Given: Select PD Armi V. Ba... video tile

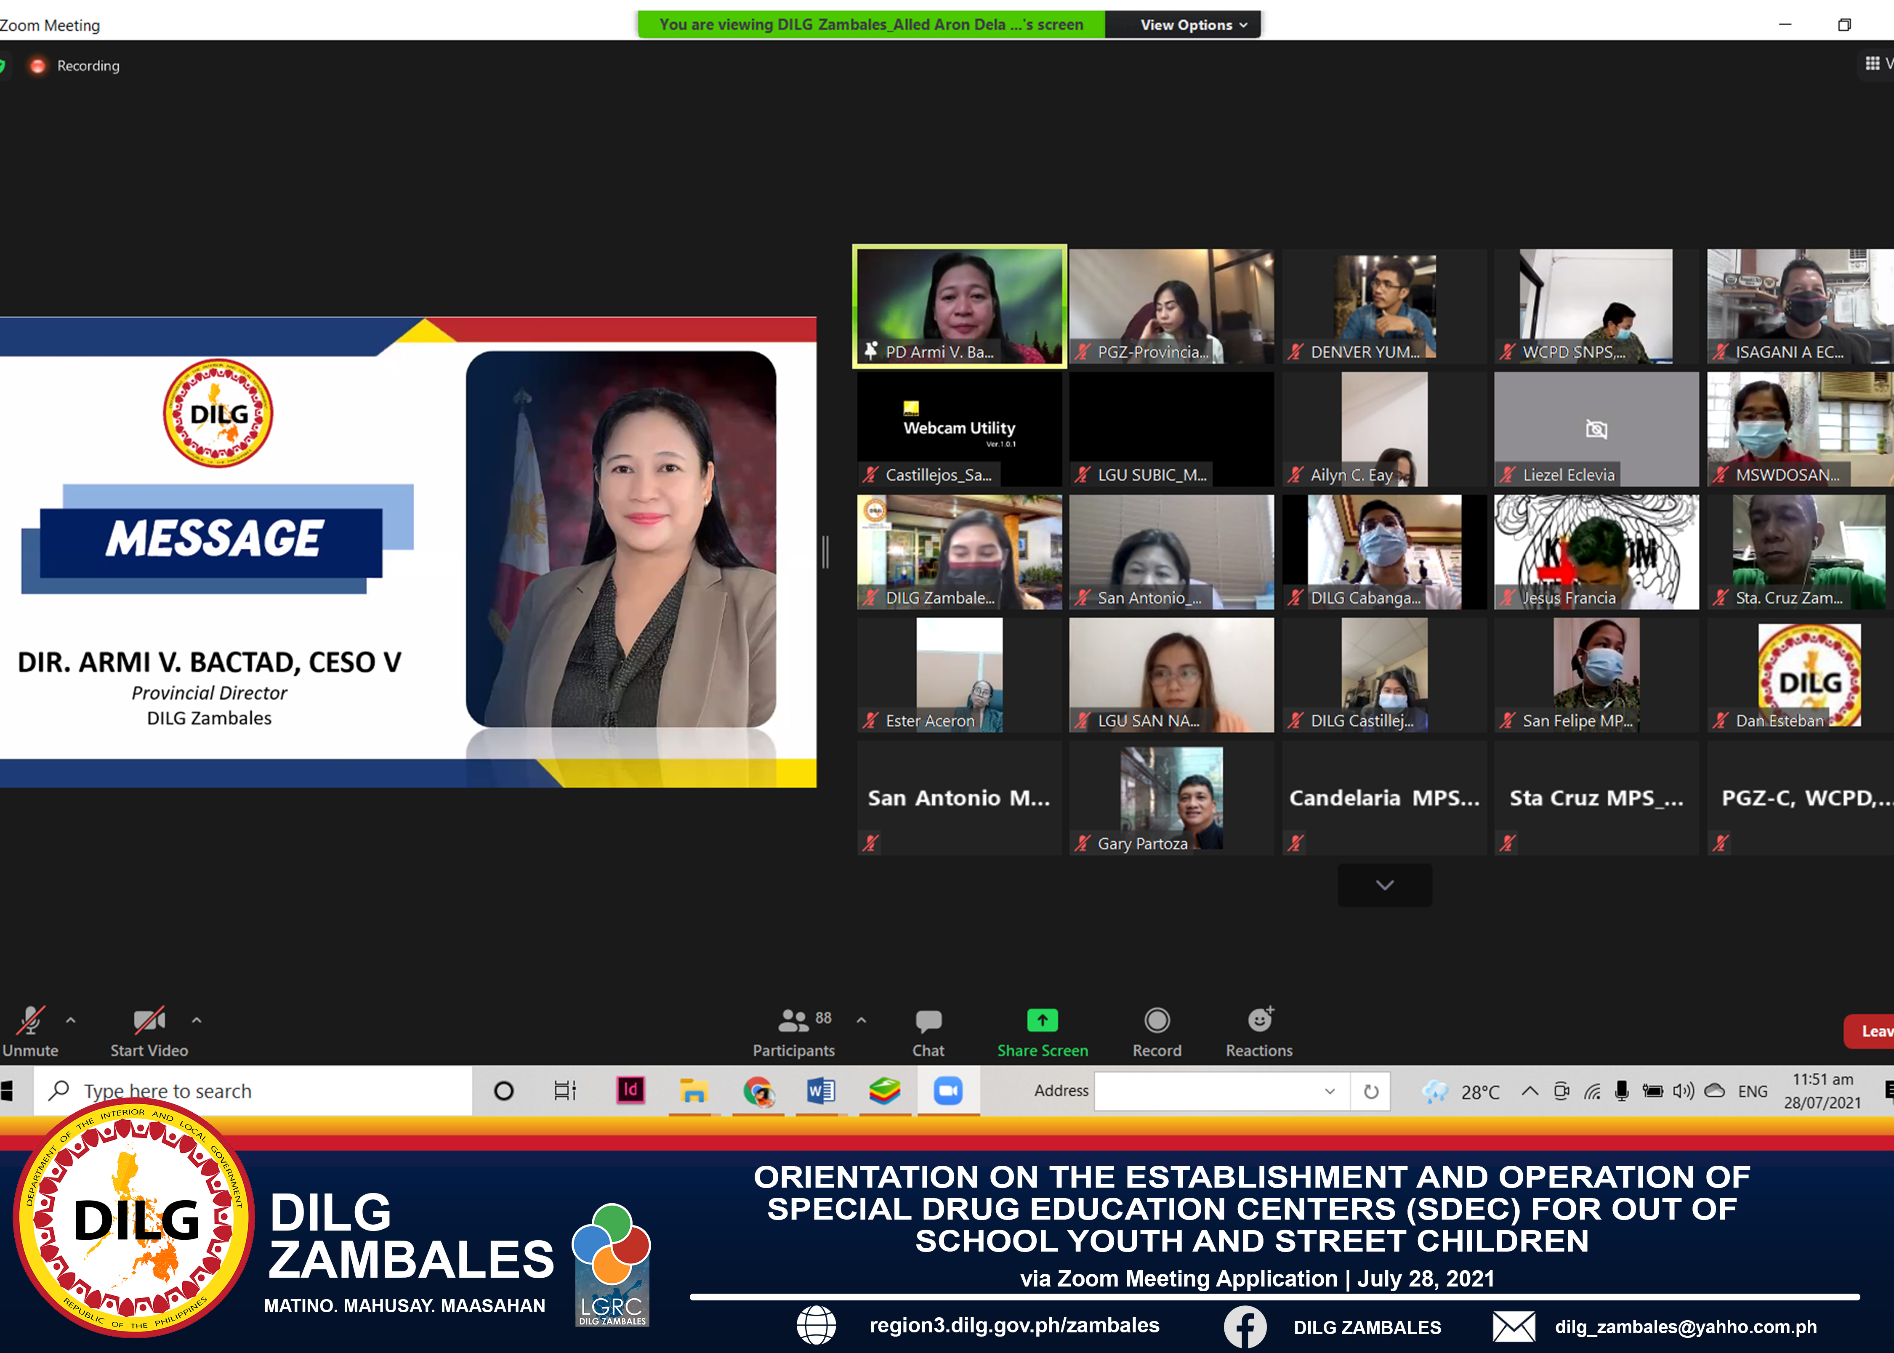Looking at the screenshot, I should click(959, 307).
